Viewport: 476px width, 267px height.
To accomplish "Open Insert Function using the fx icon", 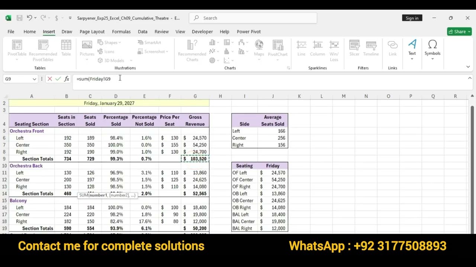I will pos(67,79).
